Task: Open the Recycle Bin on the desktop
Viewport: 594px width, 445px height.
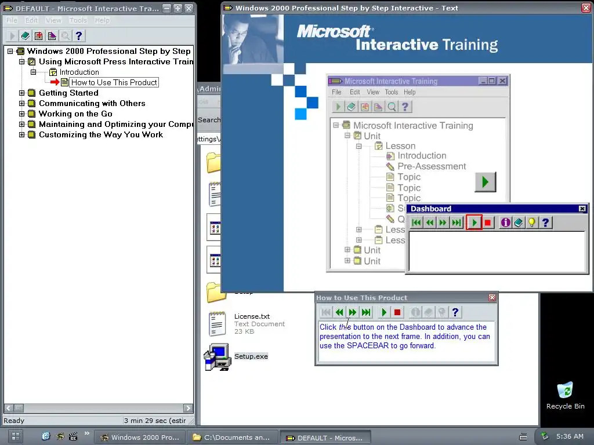Action: [565, 395]
